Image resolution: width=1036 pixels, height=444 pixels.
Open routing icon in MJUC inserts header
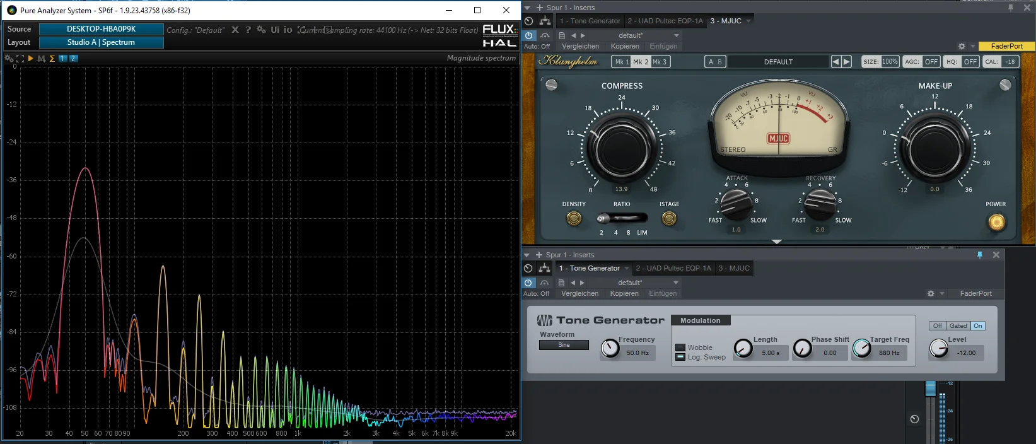[545, 21]
